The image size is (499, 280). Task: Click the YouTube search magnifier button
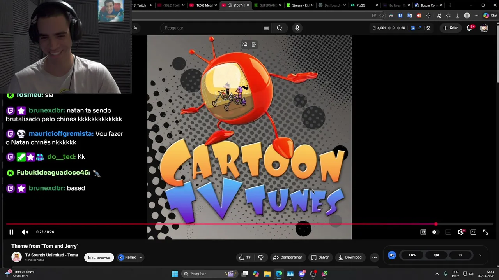280,28
